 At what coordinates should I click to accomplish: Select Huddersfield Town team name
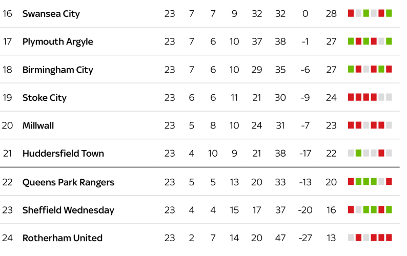pyautogui.click(x=63, y=153)
